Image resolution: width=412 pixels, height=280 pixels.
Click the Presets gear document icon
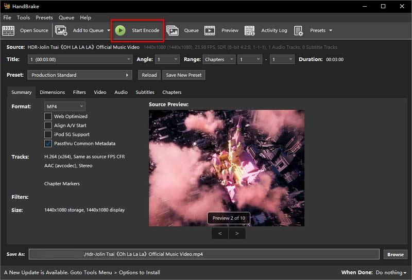[x=299, y=30]
